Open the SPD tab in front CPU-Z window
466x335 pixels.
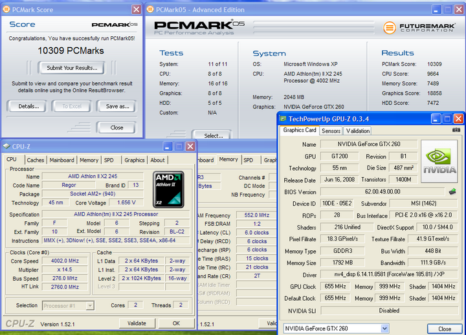[x=109, y=160]
